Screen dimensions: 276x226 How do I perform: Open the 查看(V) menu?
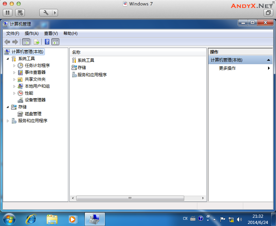[51, 33]
